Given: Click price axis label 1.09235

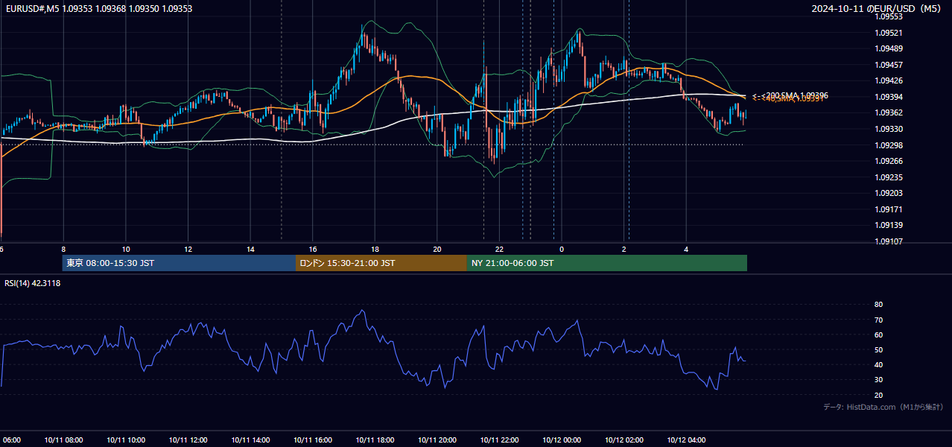Looking at the screenshot, I should [x=889, y=177].
